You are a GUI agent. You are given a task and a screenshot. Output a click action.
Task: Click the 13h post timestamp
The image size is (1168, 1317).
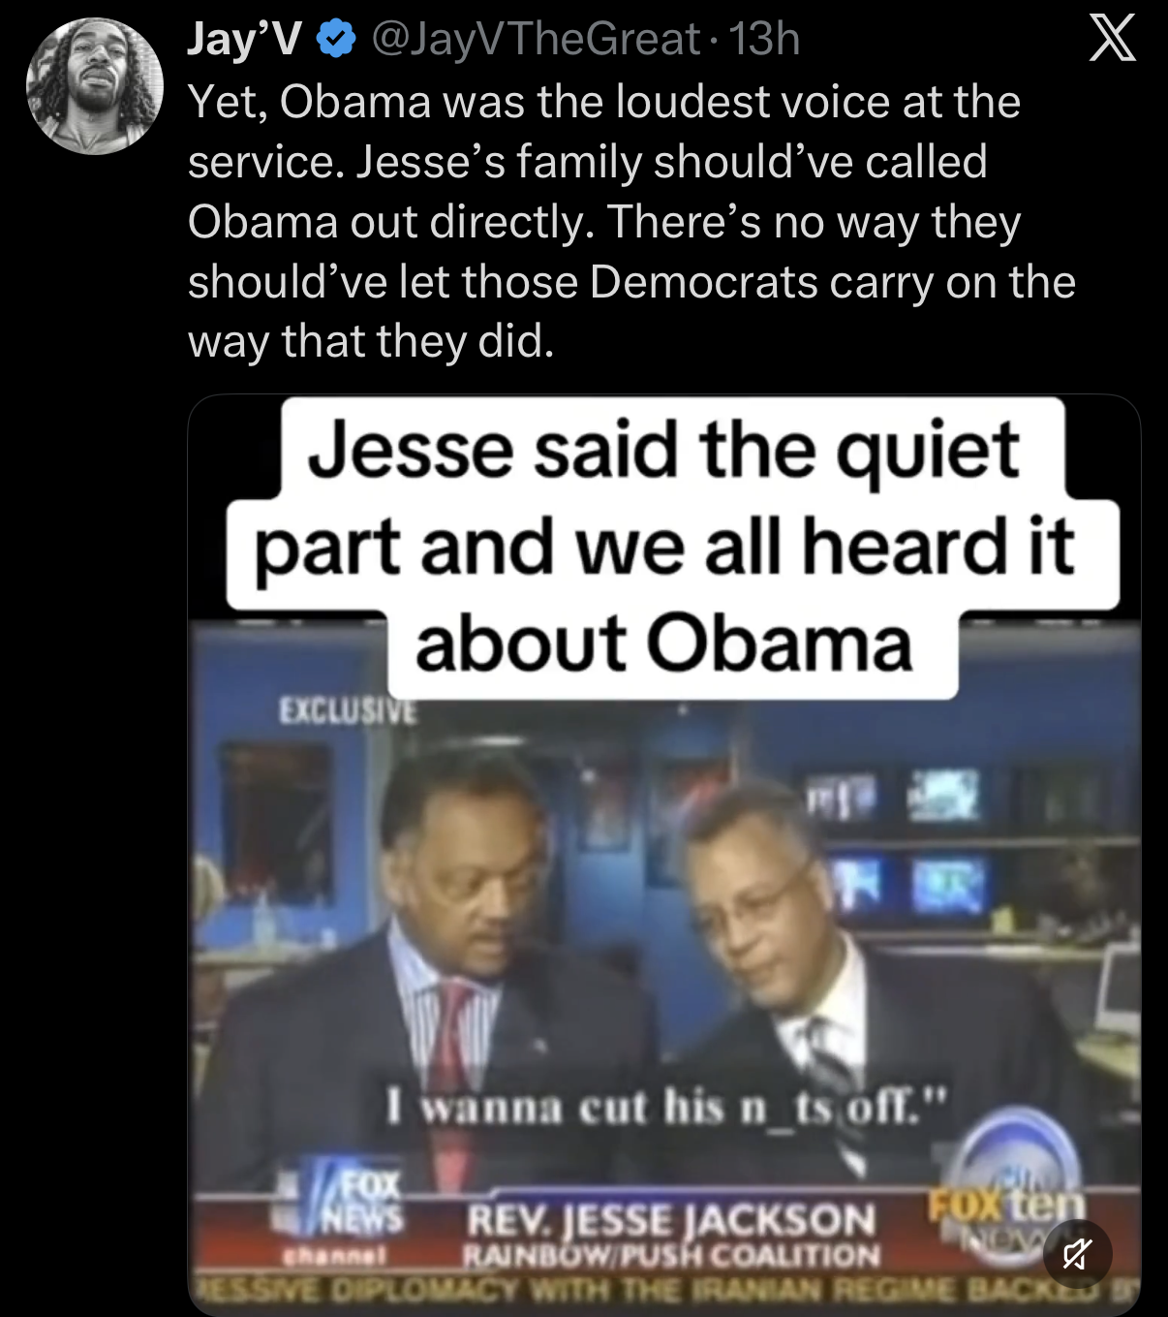(764, 41)
